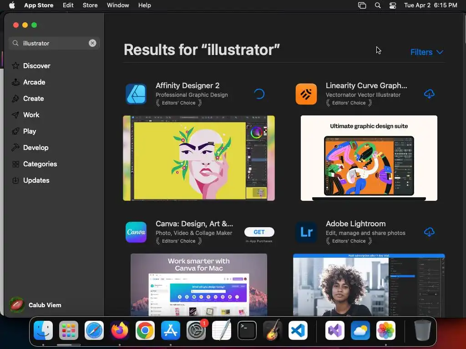Launch Visual Studio from the Dock
Screen dimensions: 466x349
pyautogui.click(x=335, y=330)
